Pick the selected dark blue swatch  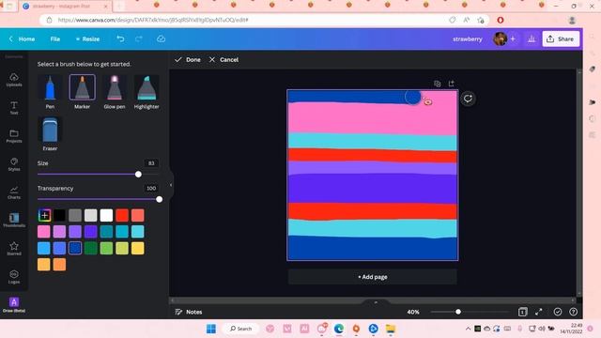[75, 248]
